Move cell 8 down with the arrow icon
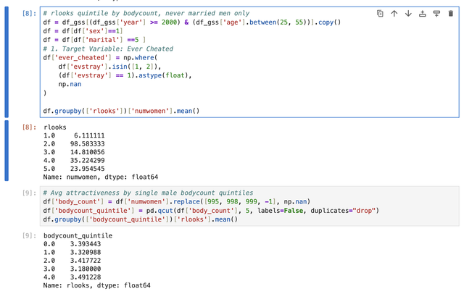The image size is (464, 294). click(408, 14)
